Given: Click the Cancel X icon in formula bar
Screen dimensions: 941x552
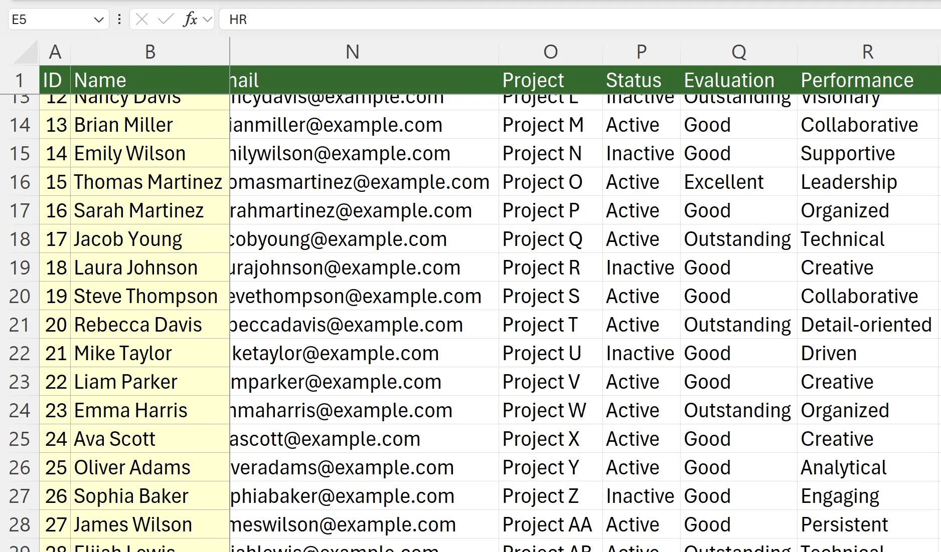Looking at the screenshot, I should click(142, 20).
